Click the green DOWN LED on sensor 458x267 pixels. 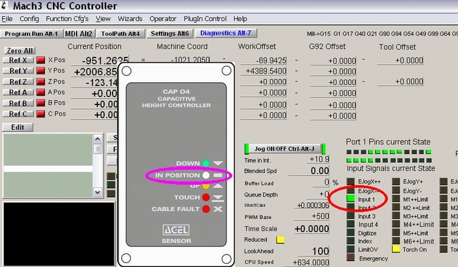(206, 163)
